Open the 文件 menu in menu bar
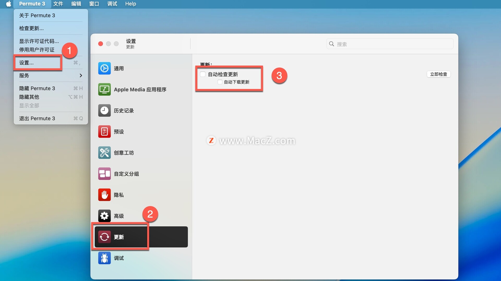The width and height of the screenshot is (501, 281). coord(58,4)
